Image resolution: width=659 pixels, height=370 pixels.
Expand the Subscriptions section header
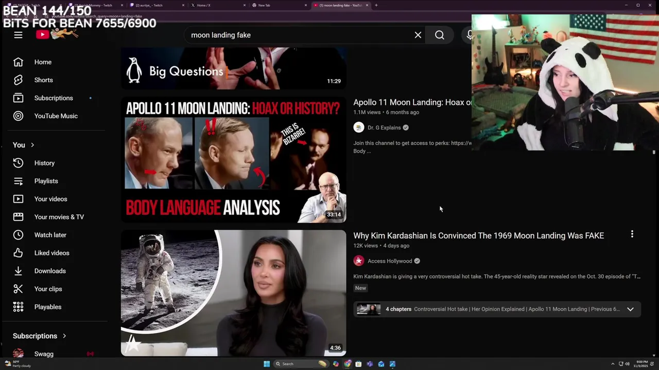(40, 336)
